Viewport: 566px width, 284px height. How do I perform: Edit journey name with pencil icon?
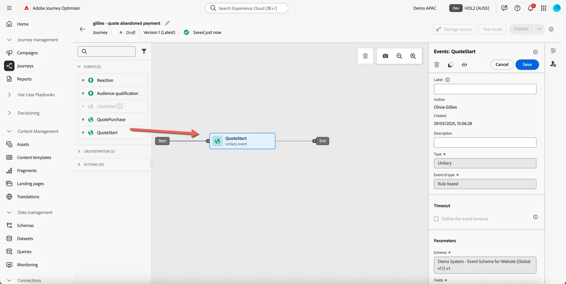coord(167,23)
